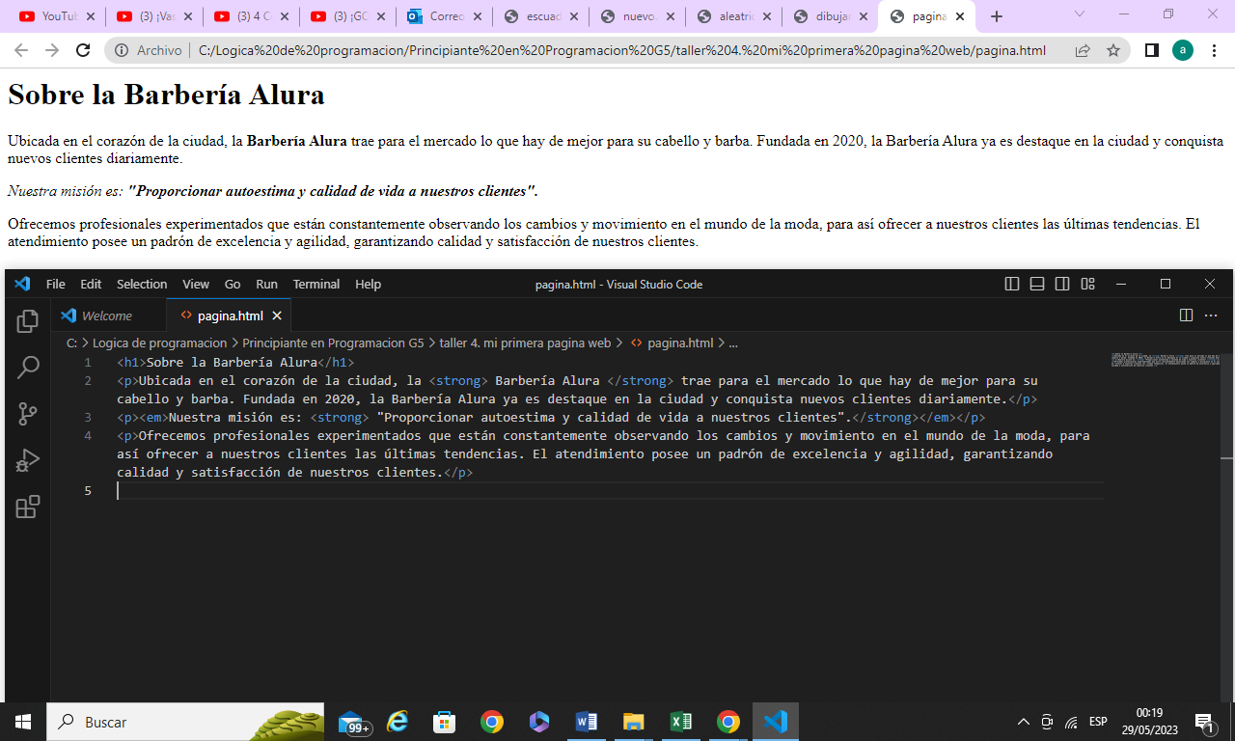Click the Chrome address bar URL

[x=621, y=50]
